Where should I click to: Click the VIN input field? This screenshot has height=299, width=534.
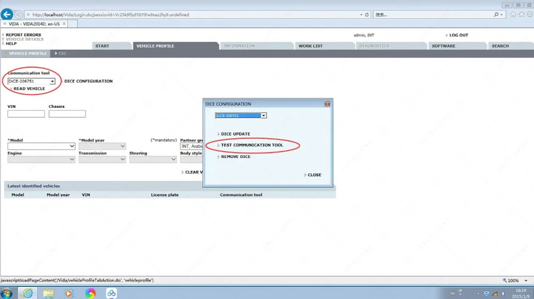point(26,114)
